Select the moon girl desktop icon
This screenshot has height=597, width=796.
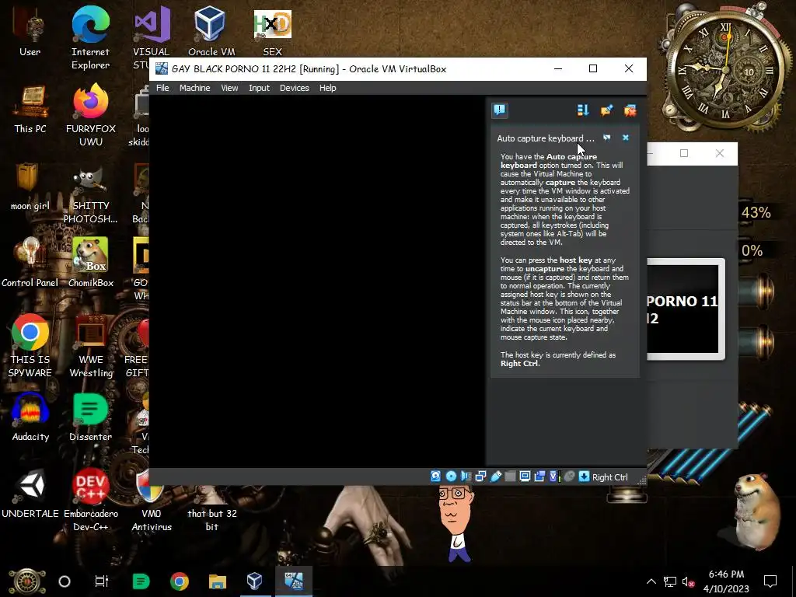(30, 186)
